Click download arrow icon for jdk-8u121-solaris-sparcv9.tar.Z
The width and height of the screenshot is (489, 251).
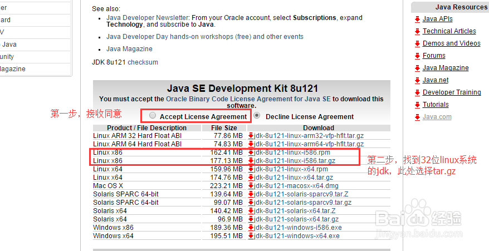251,194
